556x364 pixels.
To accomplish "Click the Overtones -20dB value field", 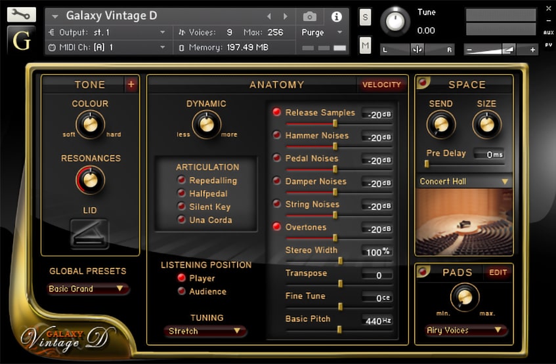I will (x=377, y=229).
